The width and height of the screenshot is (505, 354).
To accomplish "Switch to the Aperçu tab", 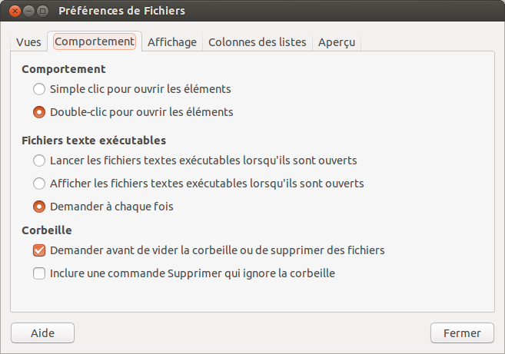I will [337, 42].
